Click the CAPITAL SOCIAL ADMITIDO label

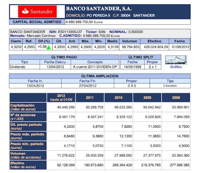point(37,22)
